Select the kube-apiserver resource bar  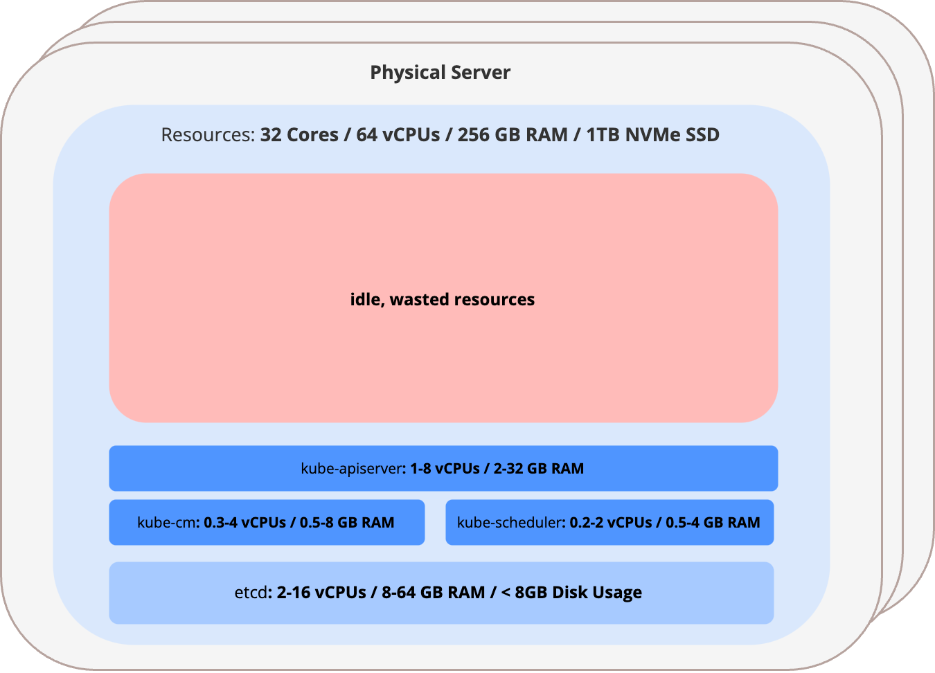(x=443, y=468)
